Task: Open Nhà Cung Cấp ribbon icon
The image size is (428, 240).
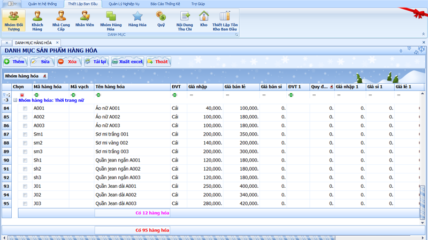Action: pyautogui.click(x=61, y=21)
